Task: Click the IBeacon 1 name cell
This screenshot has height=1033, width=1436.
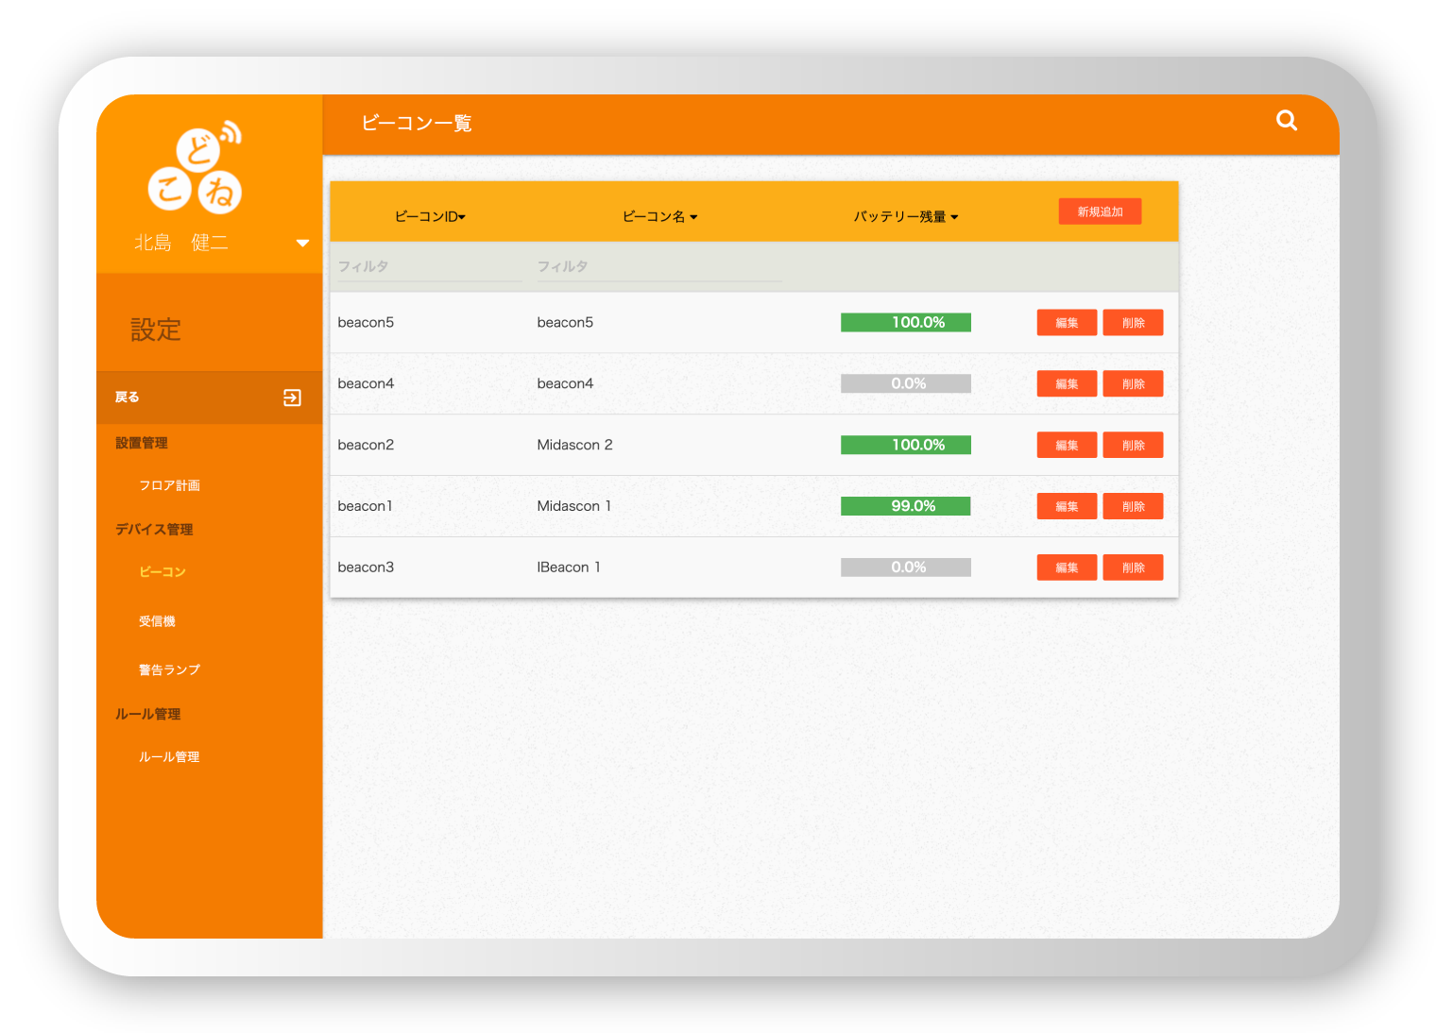Action: click(569, 567)
